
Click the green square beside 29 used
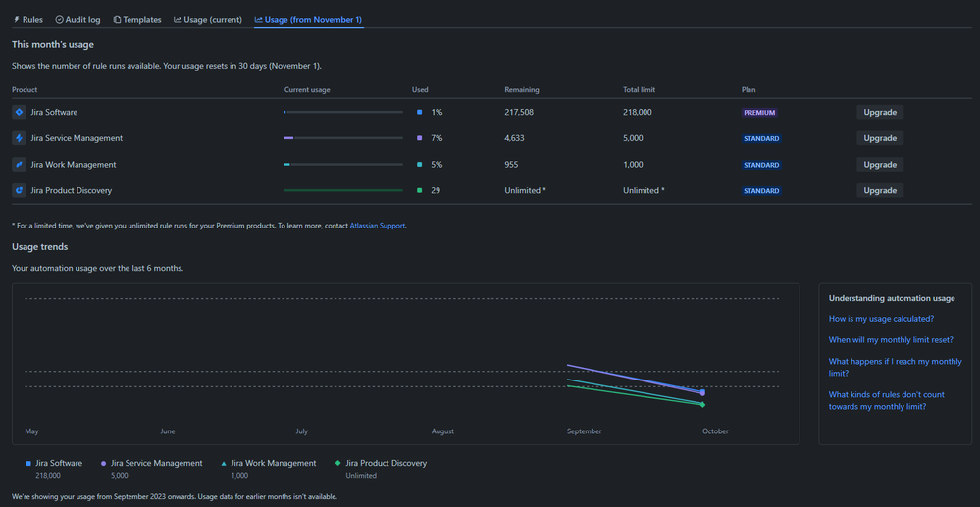coord(420,190)
